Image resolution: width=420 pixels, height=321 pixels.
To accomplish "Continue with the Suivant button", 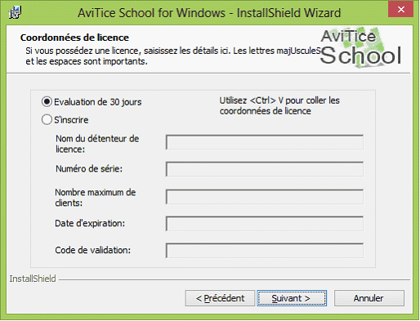I will coord(292,298).
